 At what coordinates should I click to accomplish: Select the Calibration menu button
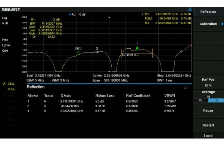point(208,24)
